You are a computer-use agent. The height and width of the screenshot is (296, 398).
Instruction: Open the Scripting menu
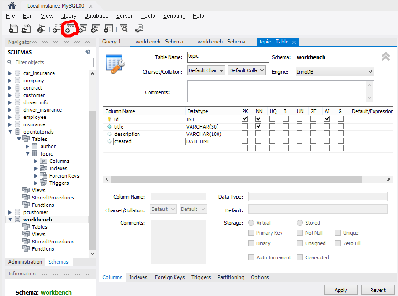(x=174, y=16)
